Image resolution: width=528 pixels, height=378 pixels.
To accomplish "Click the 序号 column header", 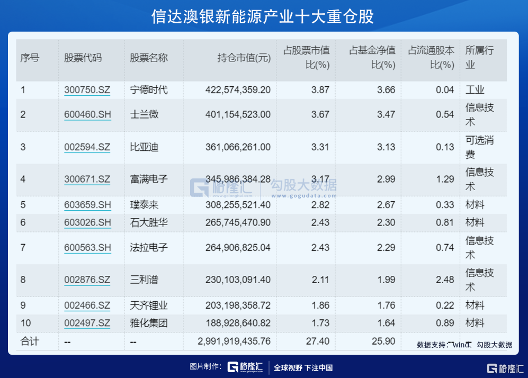I will [30, 58].
